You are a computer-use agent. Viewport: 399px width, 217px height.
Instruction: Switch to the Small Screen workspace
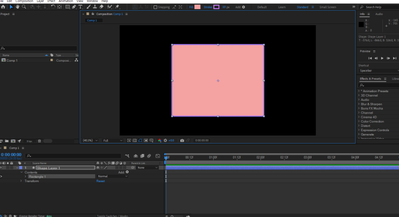pos(328,7)
